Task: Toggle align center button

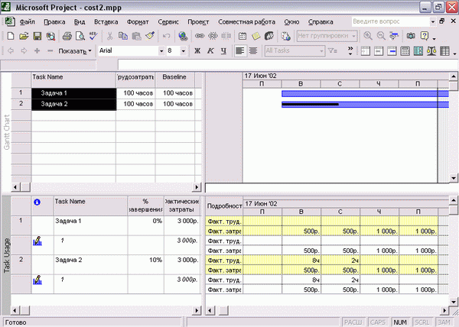Action: (x=253, y=51)
